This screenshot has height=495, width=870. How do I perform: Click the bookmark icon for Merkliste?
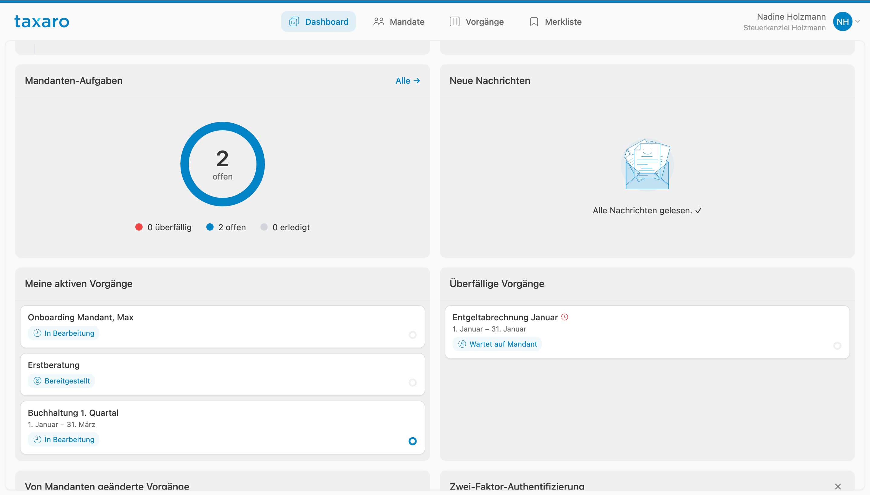point(534,22)
